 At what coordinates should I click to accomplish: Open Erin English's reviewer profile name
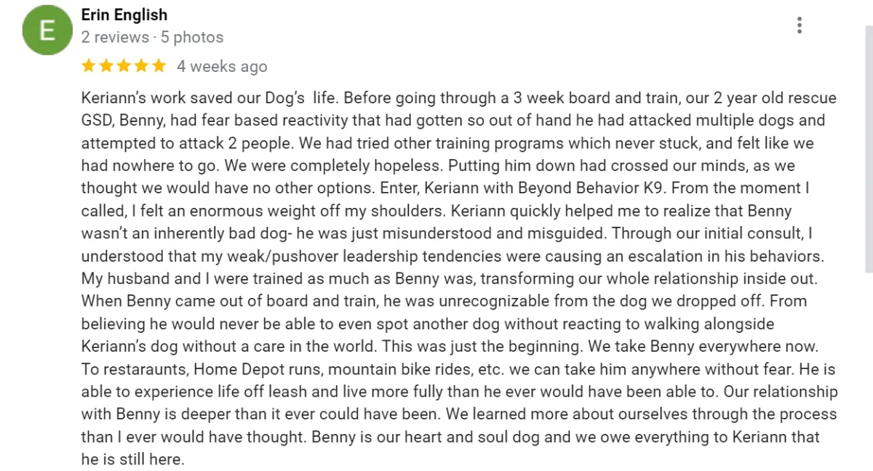tap(124, 15)
